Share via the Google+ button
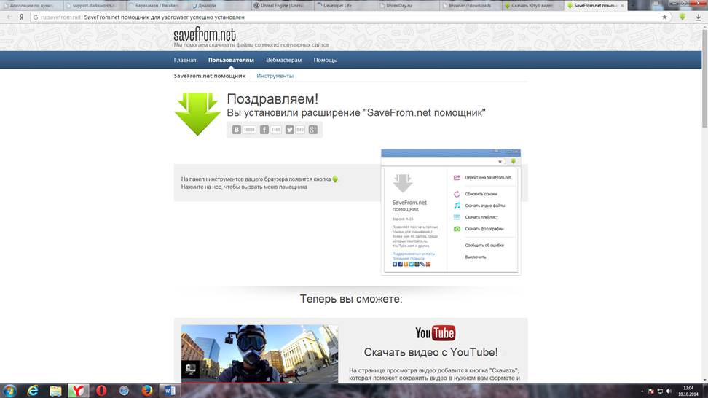This screenshot has height=398, width=708. 313,130
